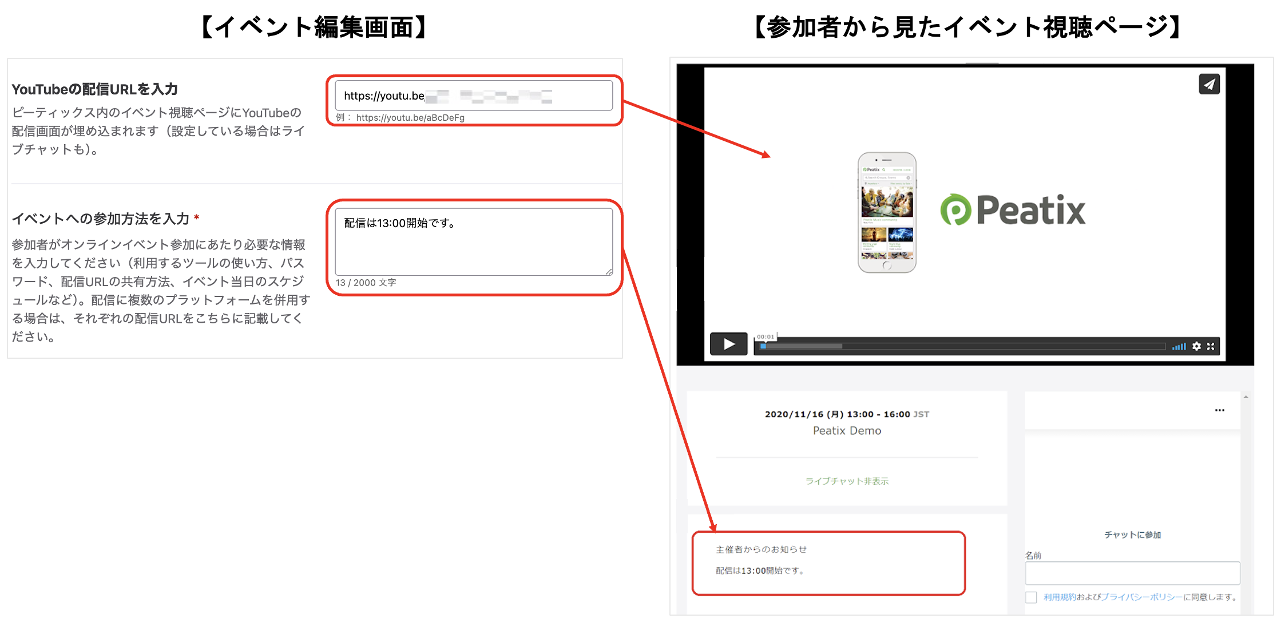Screen dimensions: 1285x626
Task: Click the event participation method textarea
Action: point(473,241)
